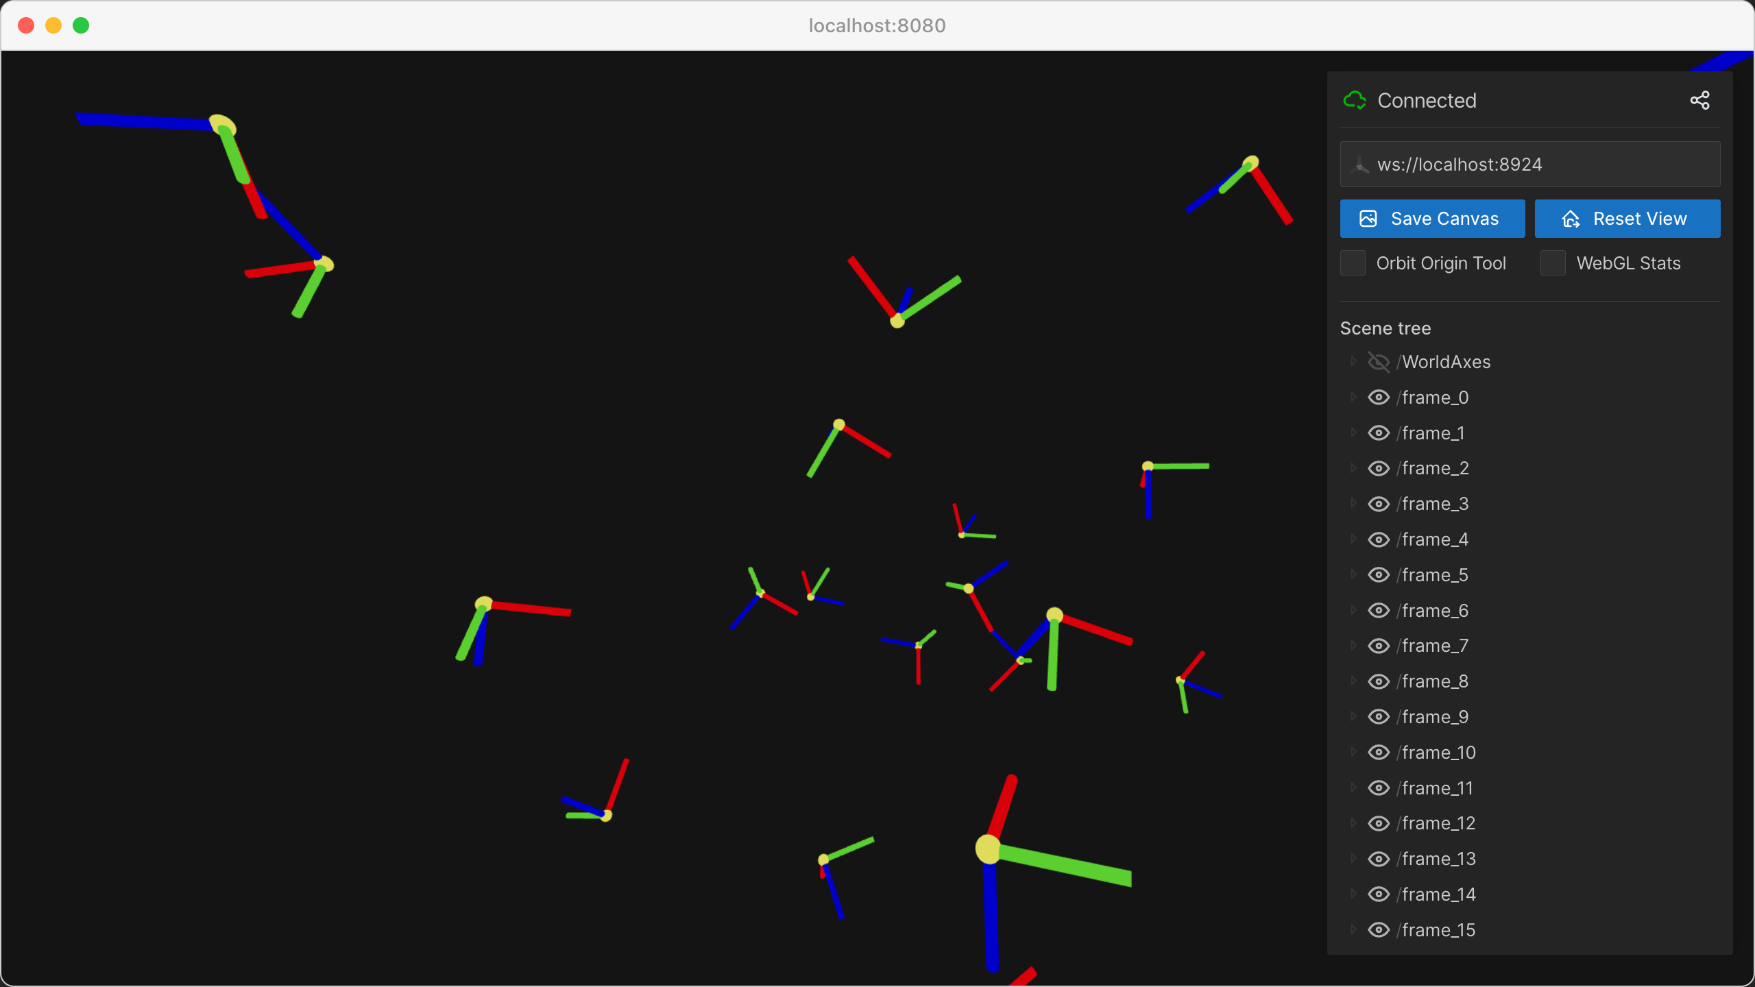This screenshot has height=987, width=1755.
Task: Click the Scene tree heading
Action: tap(1385, 328)
